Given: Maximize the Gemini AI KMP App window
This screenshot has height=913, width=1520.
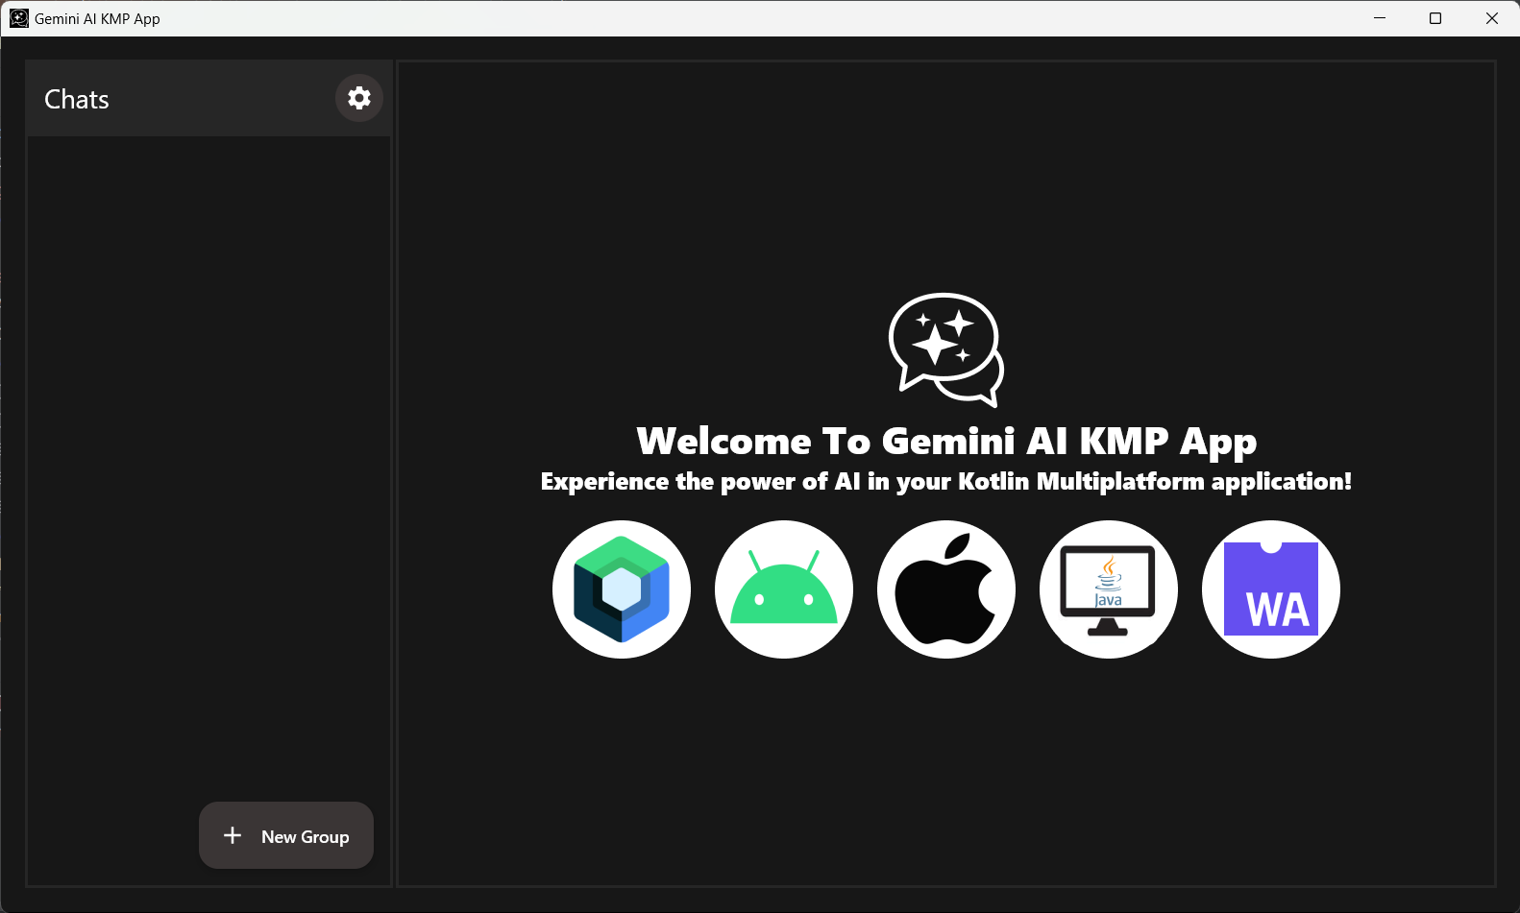Looking at the screenshot, I should point(1435,18).
